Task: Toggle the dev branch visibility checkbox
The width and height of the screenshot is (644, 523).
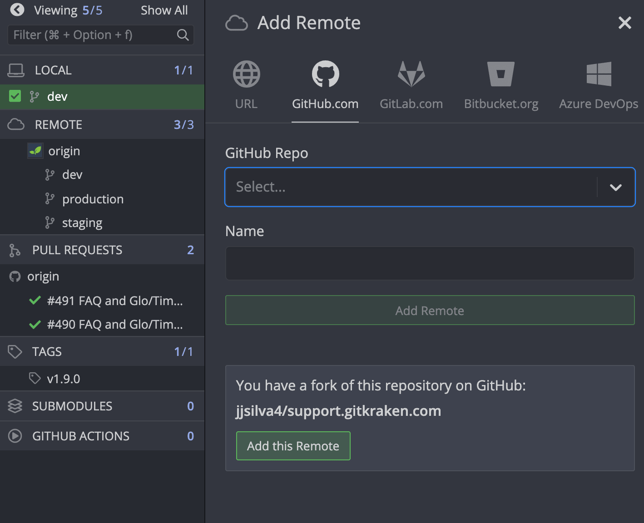Action: 15,96
